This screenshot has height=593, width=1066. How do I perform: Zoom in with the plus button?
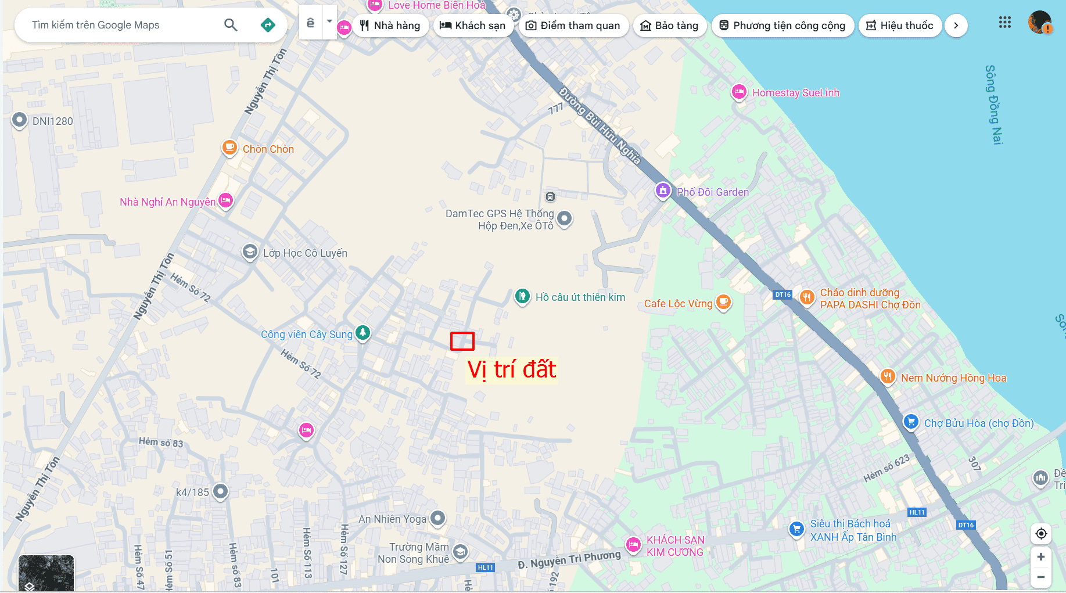(1041, 557)
